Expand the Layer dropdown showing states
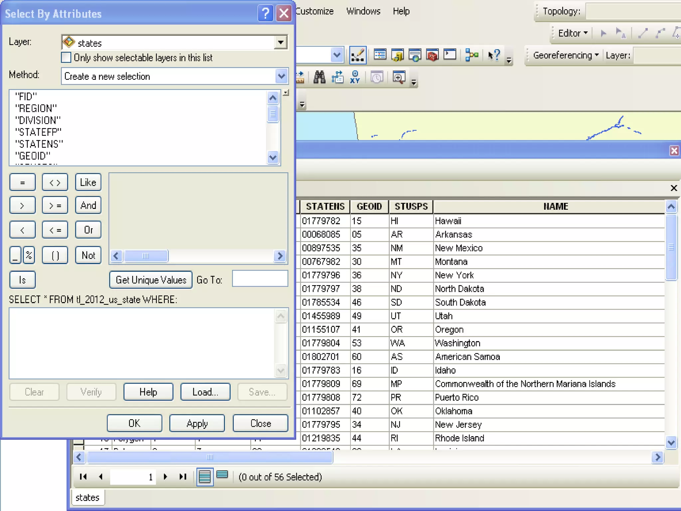Screen dimensions: 681x511 coord(281,43)
